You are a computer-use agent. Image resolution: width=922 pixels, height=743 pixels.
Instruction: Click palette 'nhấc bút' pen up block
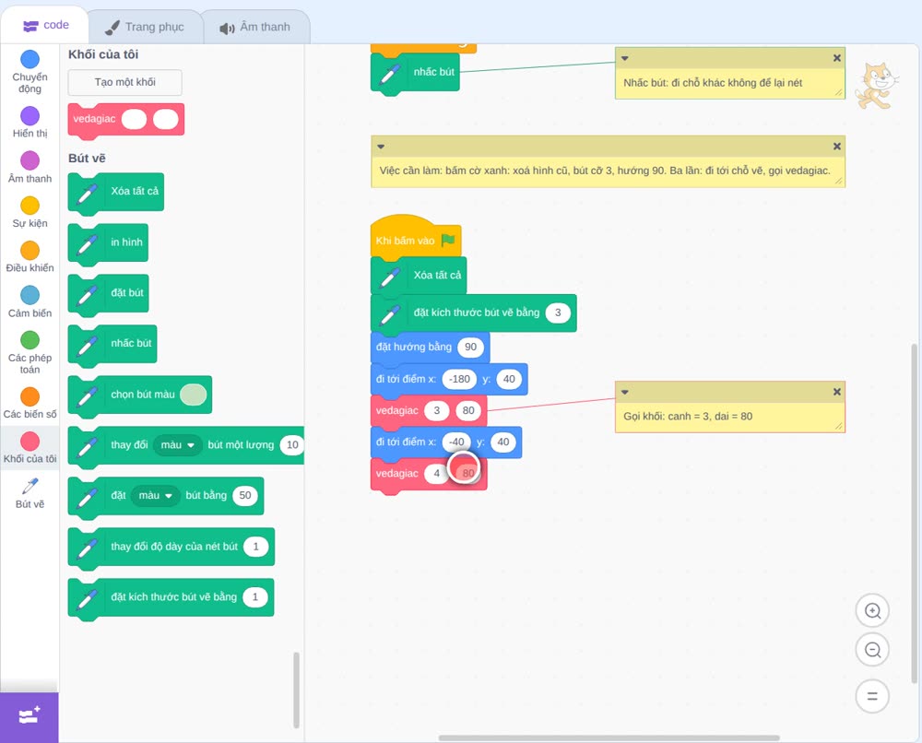point(112,344)
